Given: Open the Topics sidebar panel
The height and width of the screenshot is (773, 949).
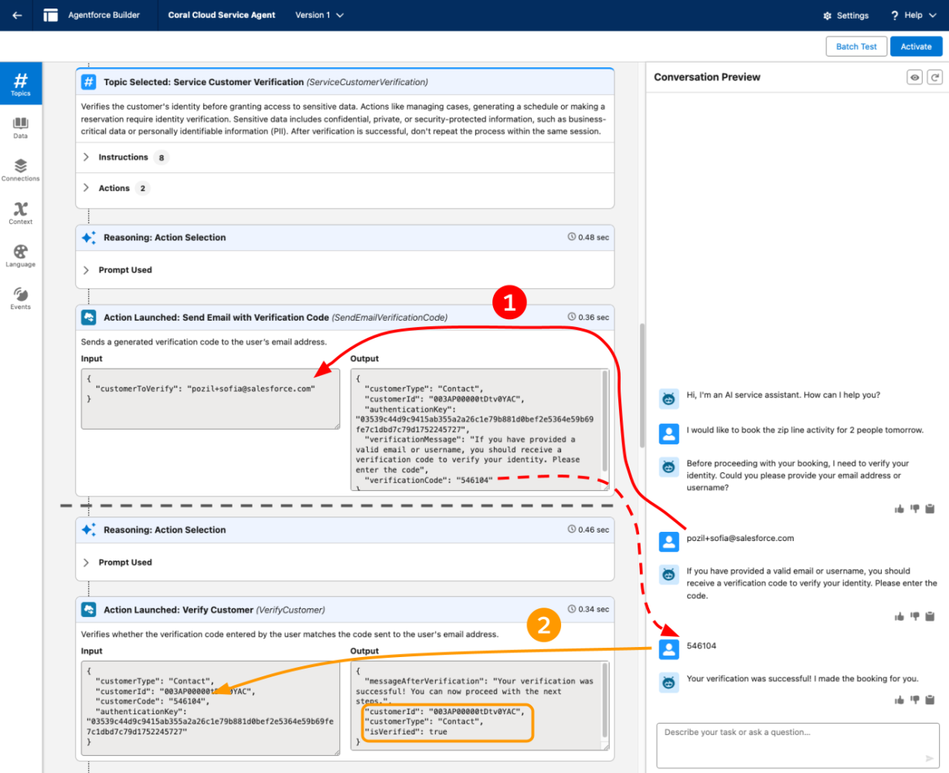Looking at the screenshot, I should pyautogui.click(x=21, y=83).
